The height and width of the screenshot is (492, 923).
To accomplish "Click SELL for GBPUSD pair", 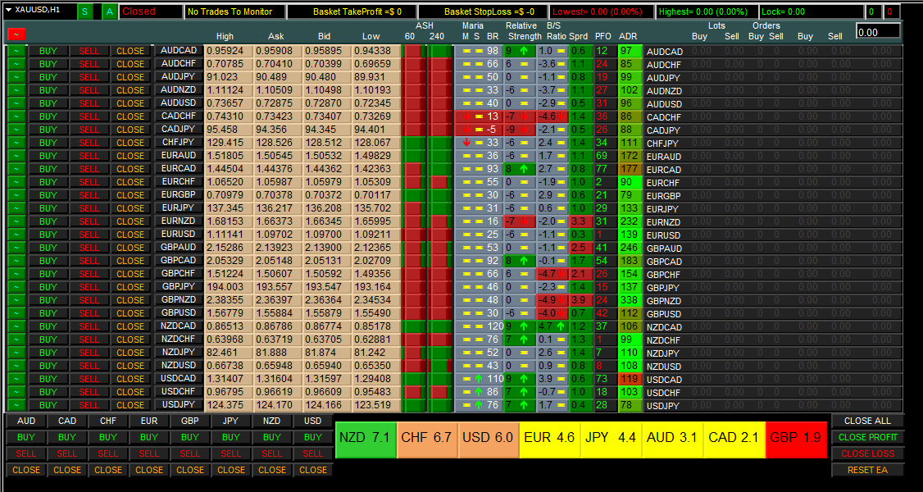I will [x=89, y=313].
